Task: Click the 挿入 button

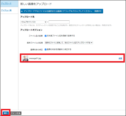Action: click(6, 113)
